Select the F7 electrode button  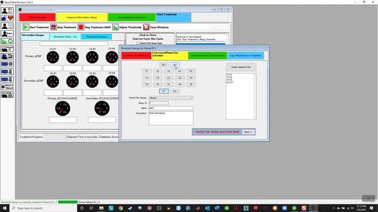(x=146, y=71)
